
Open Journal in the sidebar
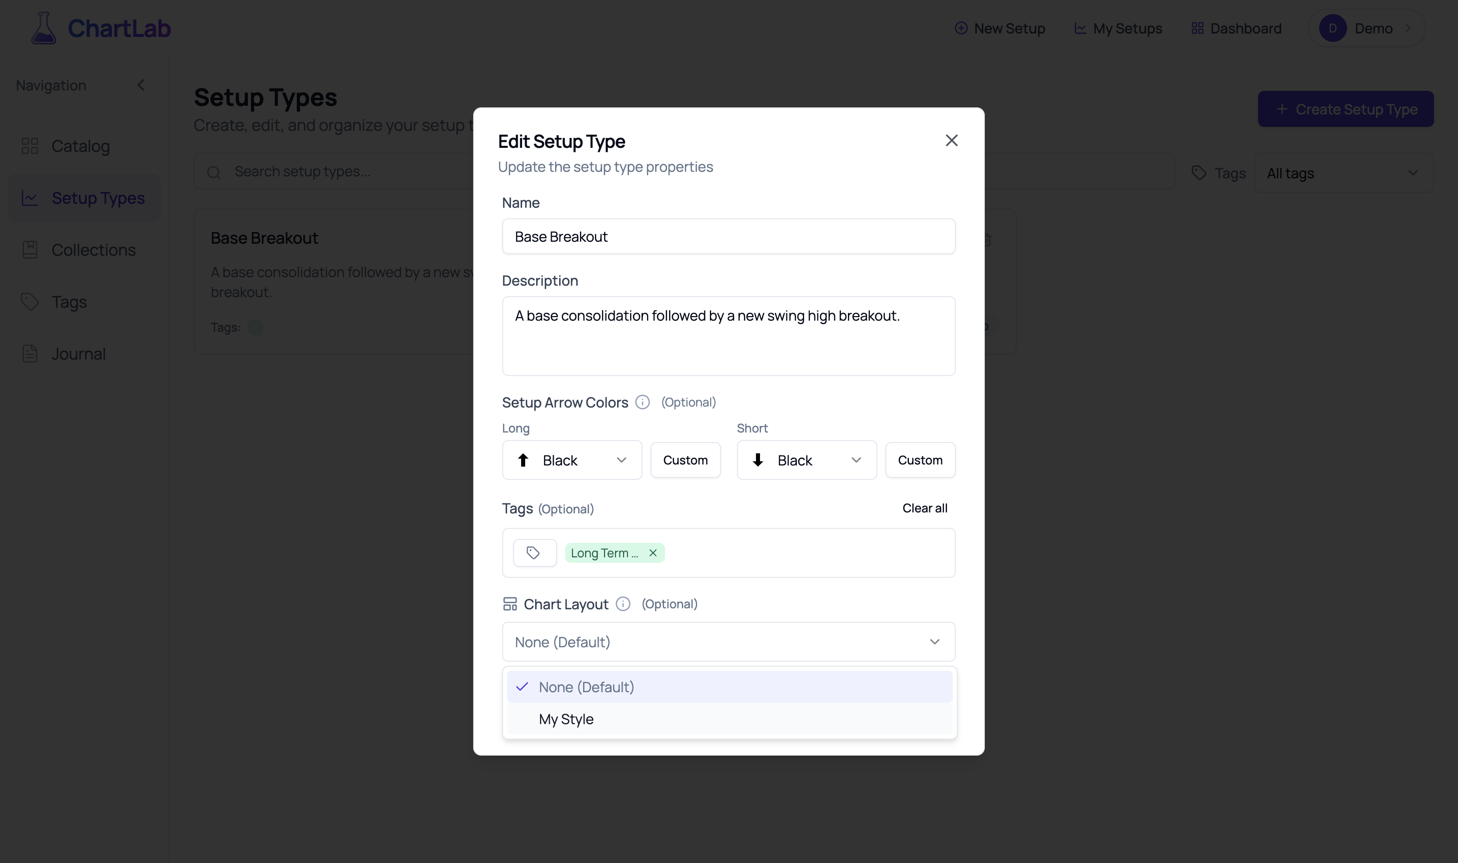(84, 354)
